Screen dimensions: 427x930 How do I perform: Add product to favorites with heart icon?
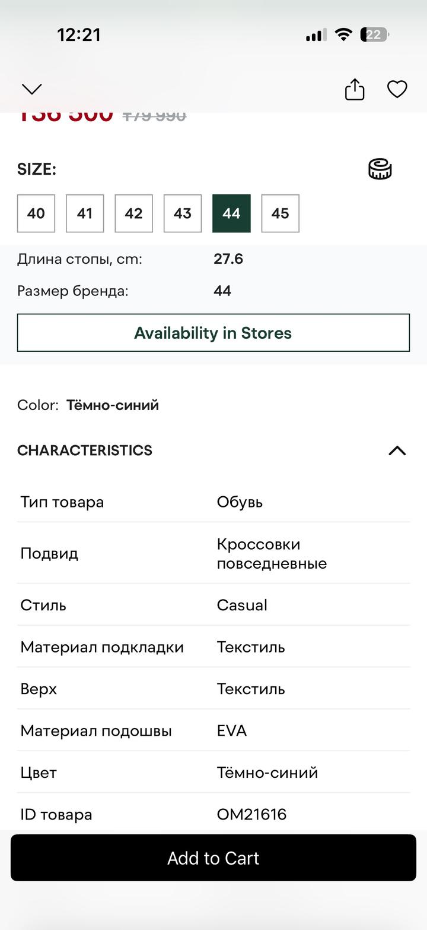[x=397, y=90]
